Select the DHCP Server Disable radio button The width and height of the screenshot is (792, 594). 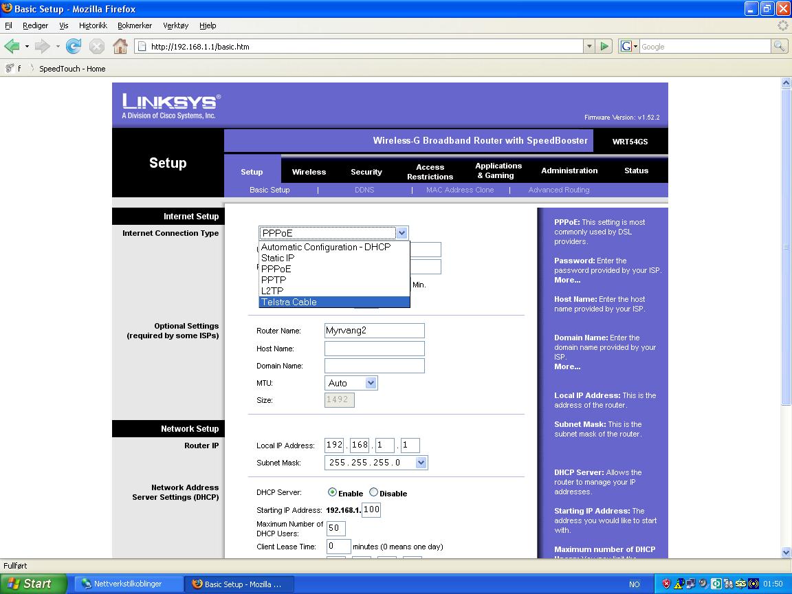tap(374, 492)
